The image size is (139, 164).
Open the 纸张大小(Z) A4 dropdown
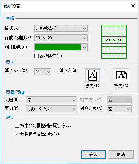(x=43, y=72)
